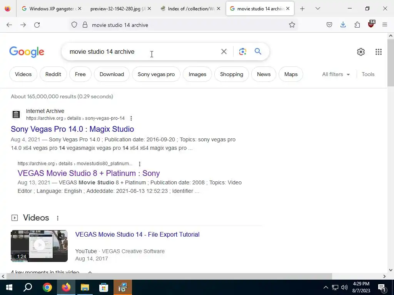
Task: List all tabs dropdown
Action: point(317,9)
